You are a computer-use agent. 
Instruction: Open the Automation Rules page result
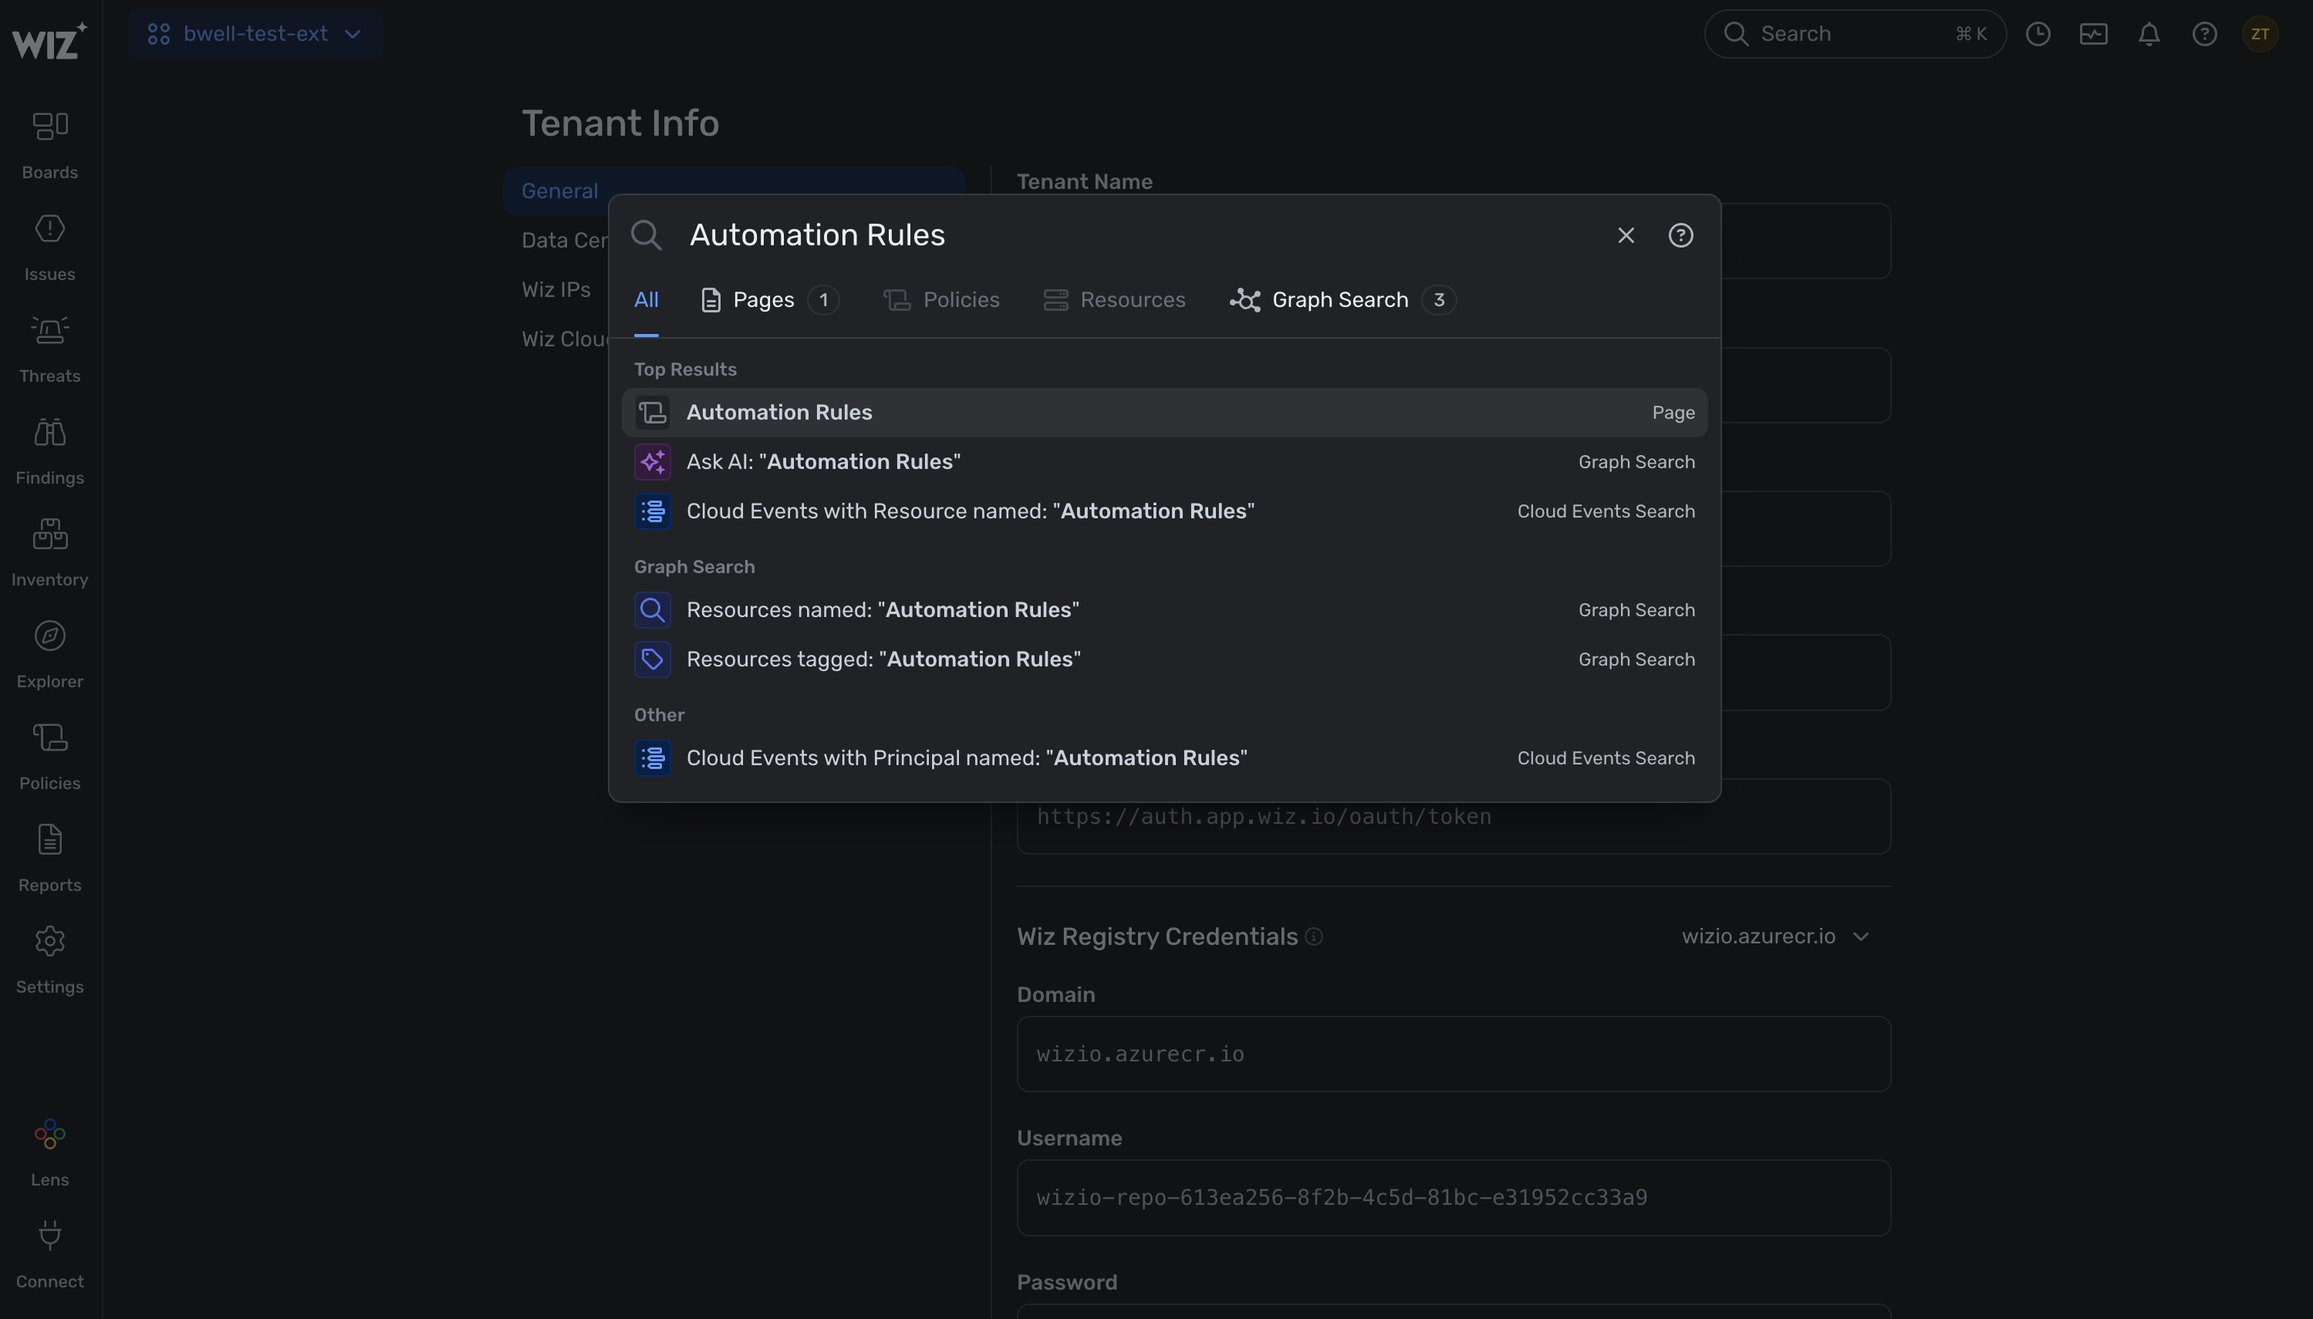1164,413
